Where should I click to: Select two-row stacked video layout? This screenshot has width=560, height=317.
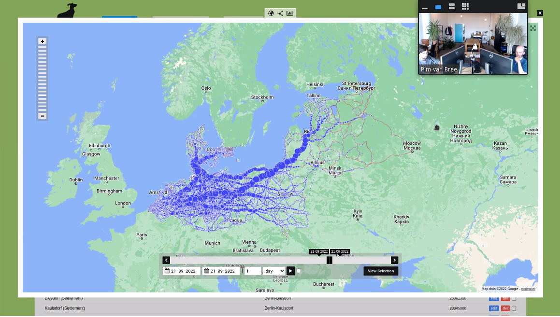click(452, 6)
